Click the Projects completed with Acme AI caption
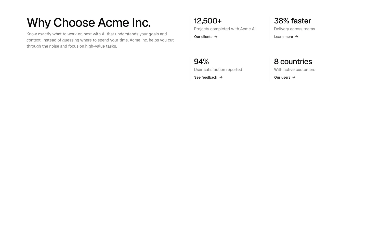Viewport: 367px width, 229px height. pos(225,29)
